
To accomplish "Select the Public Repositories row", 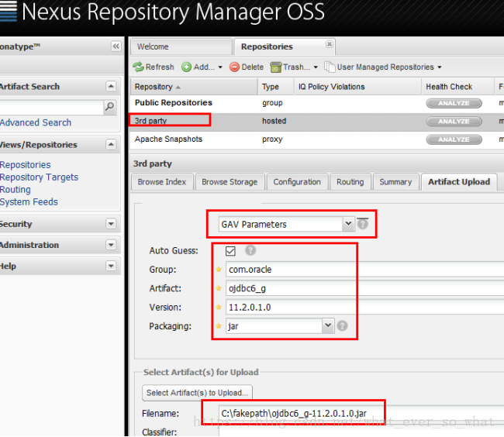I will pos(316,103).
